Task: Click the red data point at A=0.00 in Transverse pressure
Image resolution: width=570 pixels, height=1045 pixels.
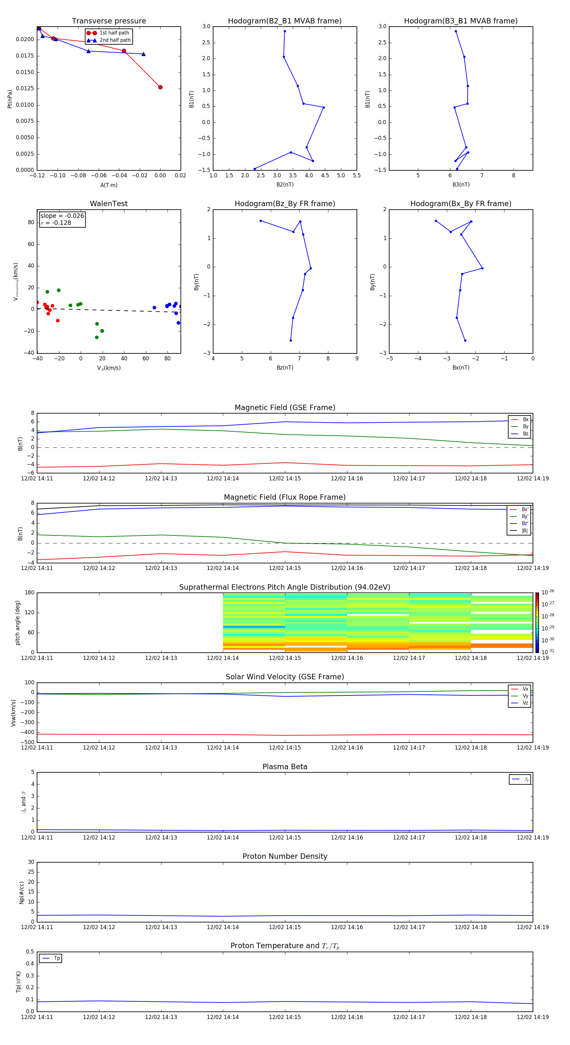Action: pyautogui.click(x=160, y=87)
